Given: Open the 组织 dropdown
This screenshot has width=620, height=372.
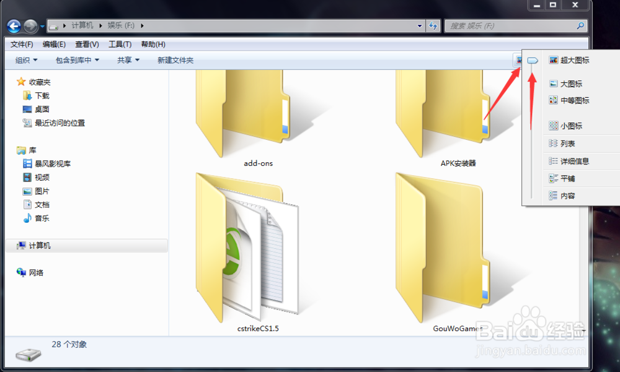Looking at the screenshot, I should [x=26, y=60].
